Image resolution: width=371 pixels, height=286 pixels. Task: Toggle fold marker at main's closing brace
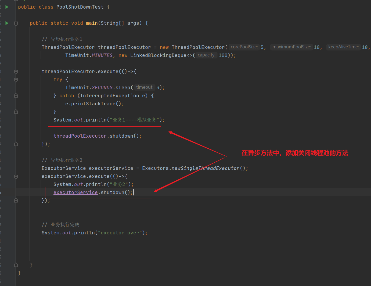point(16,265)
